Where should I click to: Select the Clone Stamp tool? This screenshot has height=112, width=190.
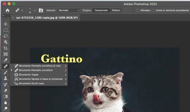tap(6, 78)
